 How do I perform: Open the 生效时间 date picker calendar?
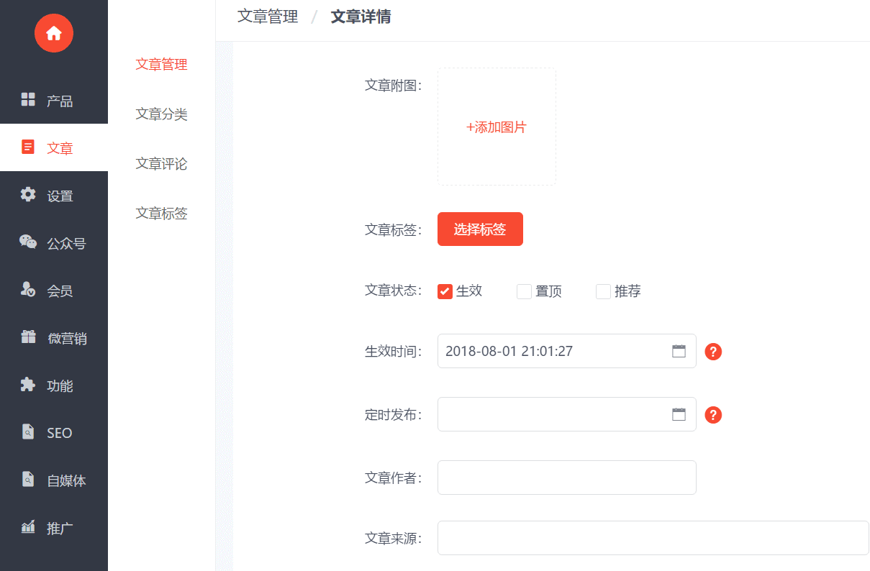[x=679, y=351]
